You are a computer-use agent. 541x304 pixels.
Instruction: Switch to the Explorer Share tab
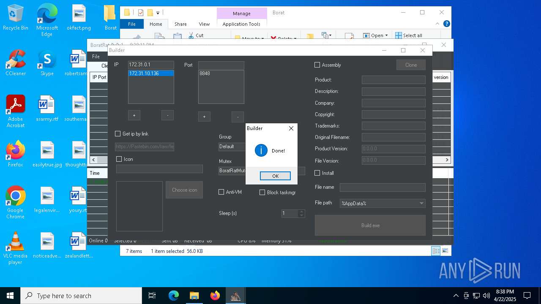pyautogui.click(x=180, y=24)
